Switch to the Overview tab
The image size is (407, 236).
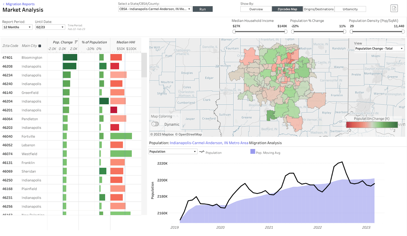(x=256, y=9)
